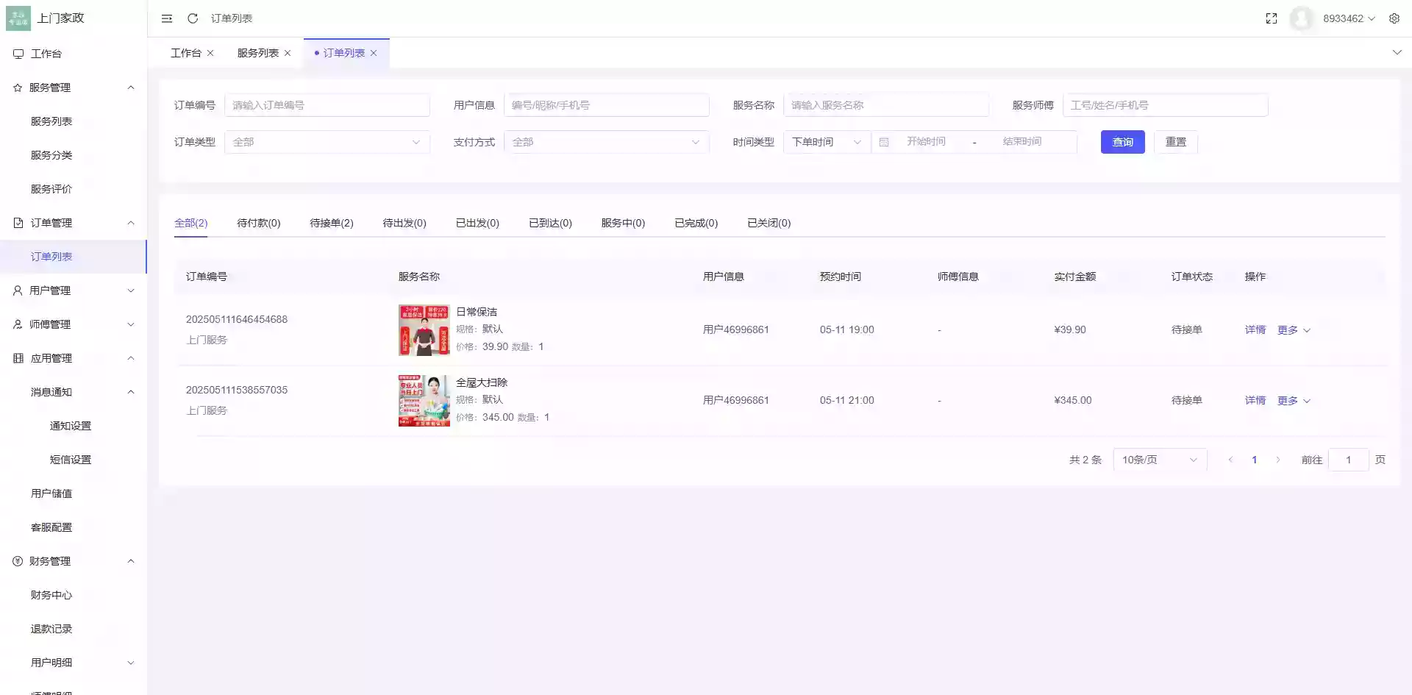Enter fullscreen with the expand icon
Image resolution: width=1412 pixels, height=695 pixels.
1272,18
